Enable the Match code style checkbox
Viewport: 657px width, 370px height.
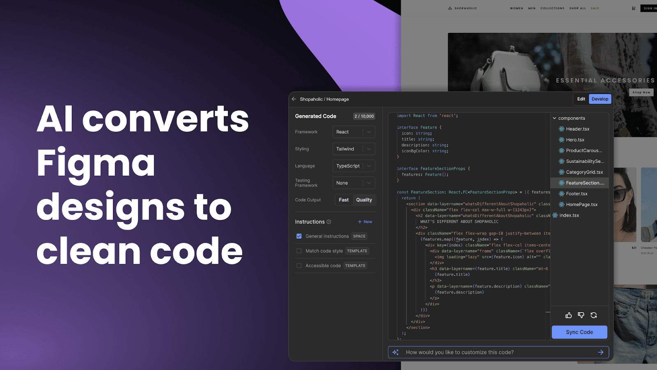point(299,251)
